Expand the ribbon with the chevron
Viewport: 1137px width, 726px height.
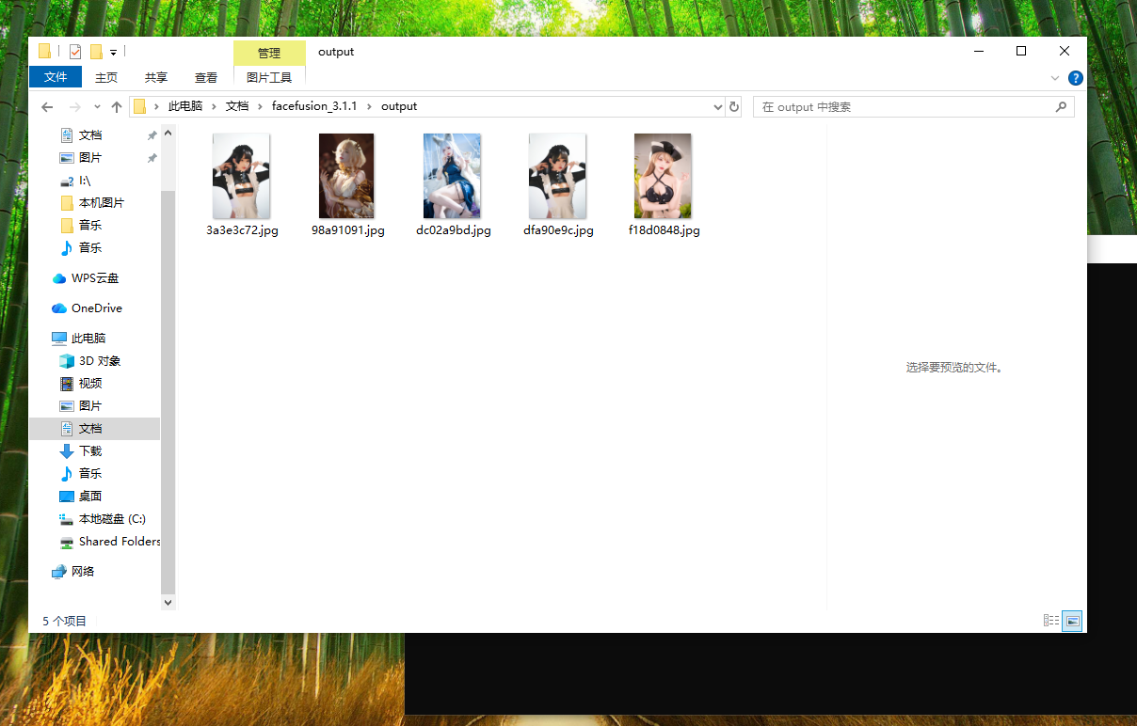pyautogui.click(x=1054, y=78)
